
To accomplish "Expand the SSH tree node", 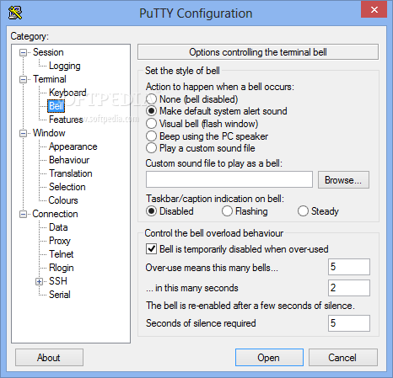I will [40, 281].
